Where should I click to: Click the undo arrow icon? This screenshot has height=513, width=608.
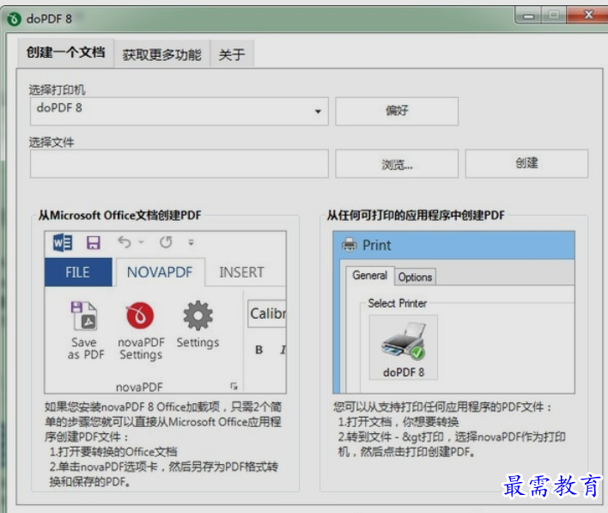125,242
